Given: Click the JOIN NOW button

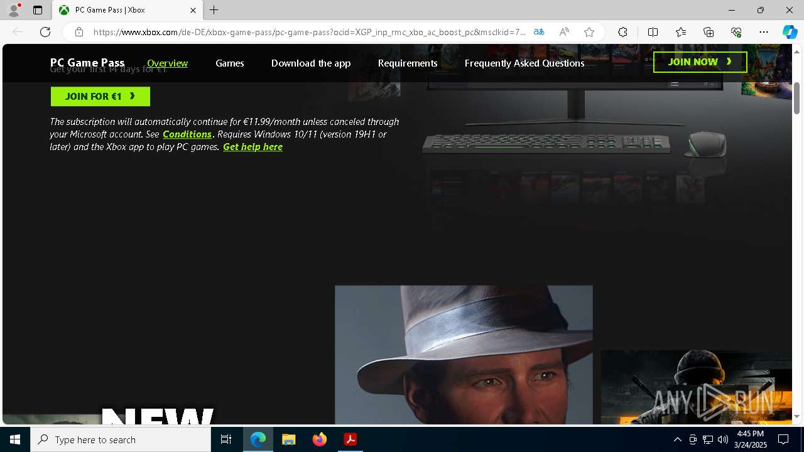Looking at the screenshot, I should [700, 62].
